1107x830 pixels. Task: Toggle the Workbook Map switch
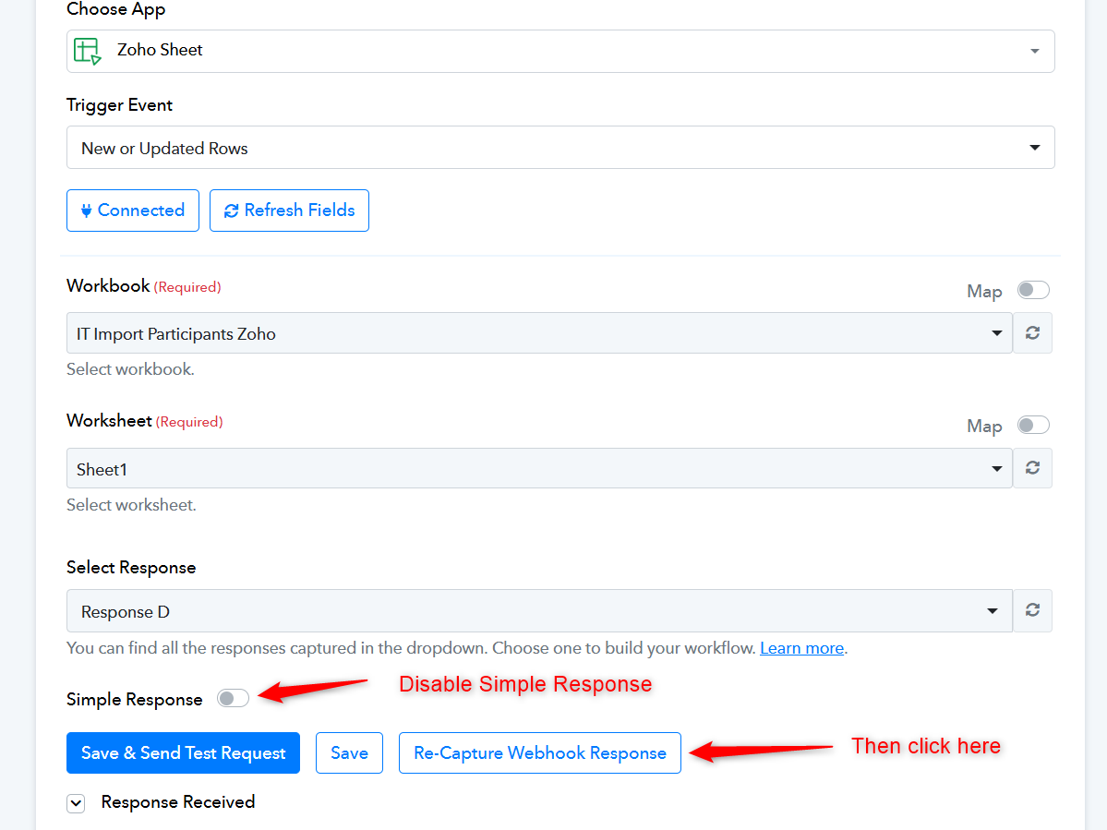click(x=1033, y=290)
